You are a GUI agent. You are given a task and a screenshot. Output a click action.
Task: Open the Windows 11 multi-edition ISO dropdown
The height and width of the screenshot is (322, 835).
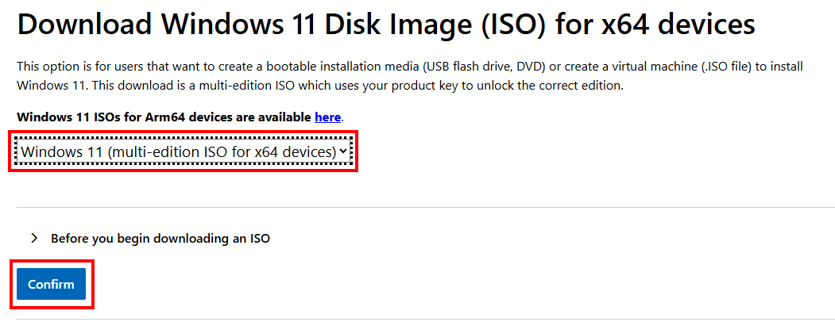tap(179, 151)
